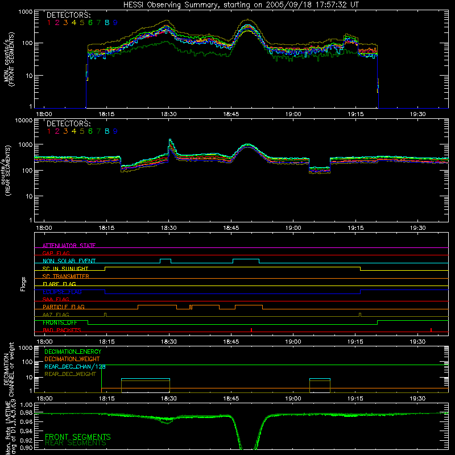Viewport: 455px width, 455px height.
Task: Click BAD_PACKETS red tick near 18:50
Action: 251,330
